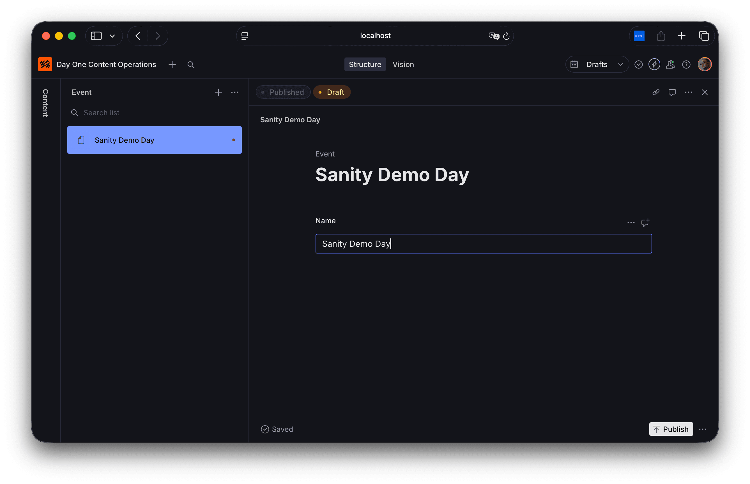Screen dimensions: 750x484
Task: Click the lightning bolt activity icon
Action: point(654,64)
